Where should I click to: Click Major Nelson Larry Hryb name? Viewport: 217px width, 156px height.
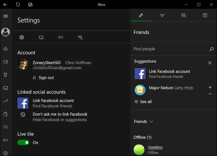pos(171,88)
